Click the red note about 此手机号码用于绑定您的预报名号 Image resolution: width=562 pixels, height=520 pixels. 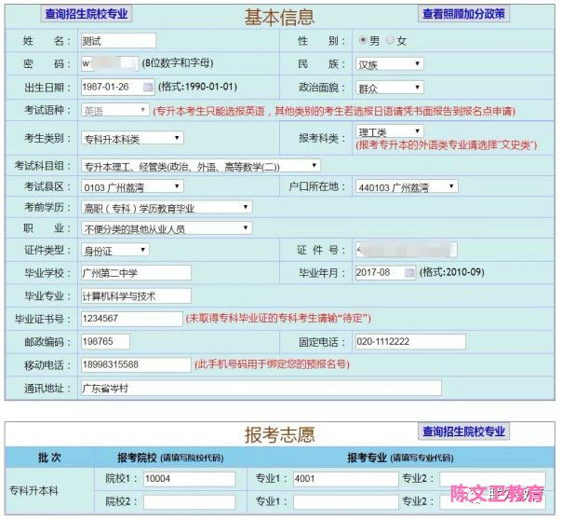coord(272,364)
